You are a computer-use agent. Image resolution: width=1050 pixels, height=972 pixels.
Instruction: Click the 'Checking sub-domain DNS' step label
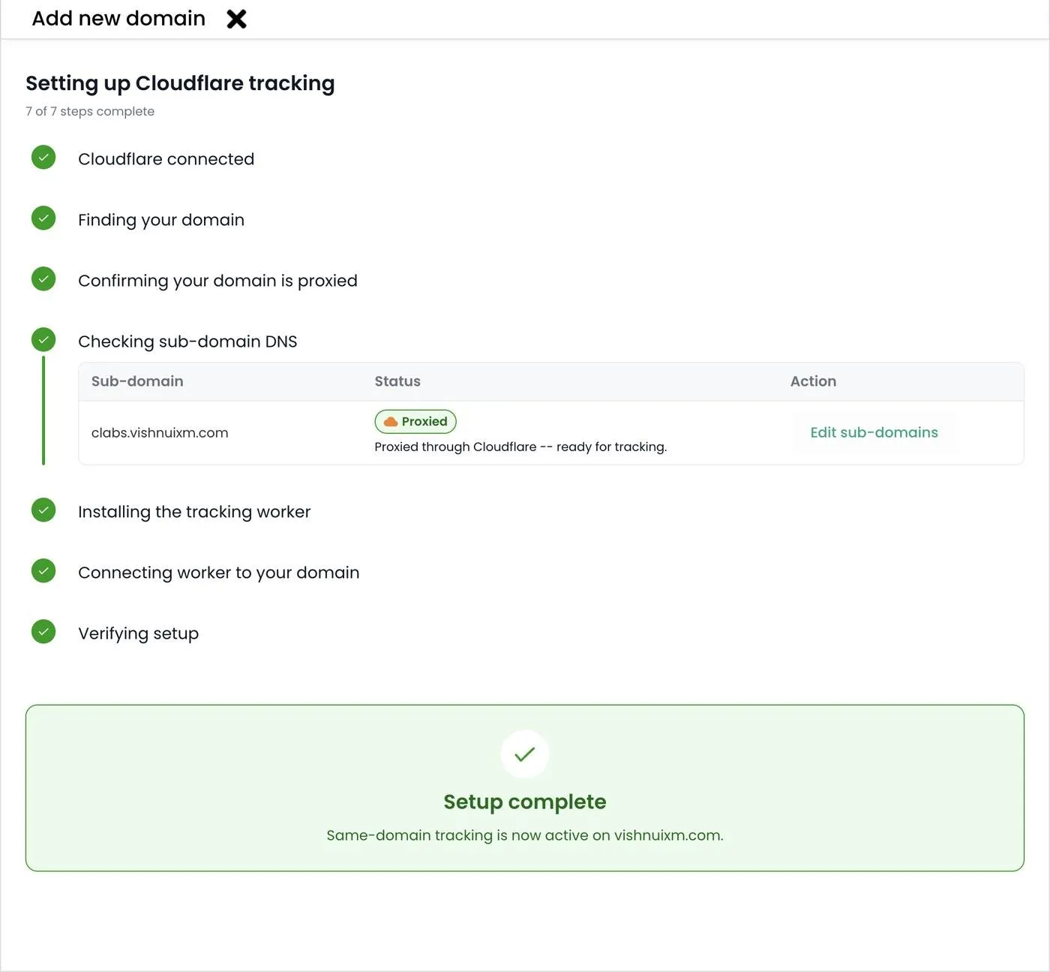(x=187, y=342)
